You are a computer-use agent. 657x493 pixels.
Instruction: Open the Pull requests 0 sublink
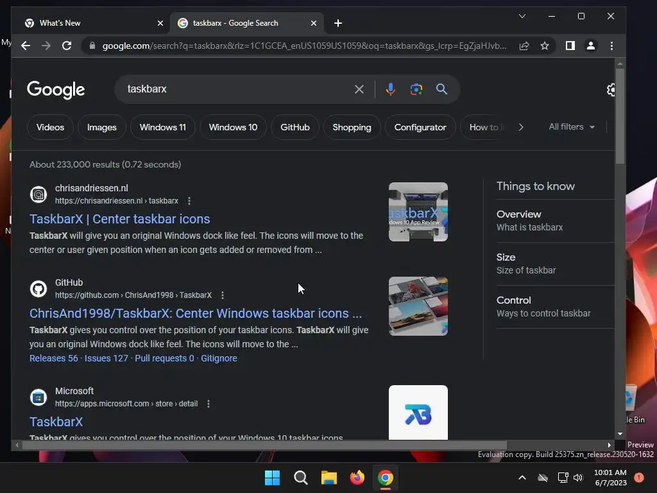click(x=164, y=358)
